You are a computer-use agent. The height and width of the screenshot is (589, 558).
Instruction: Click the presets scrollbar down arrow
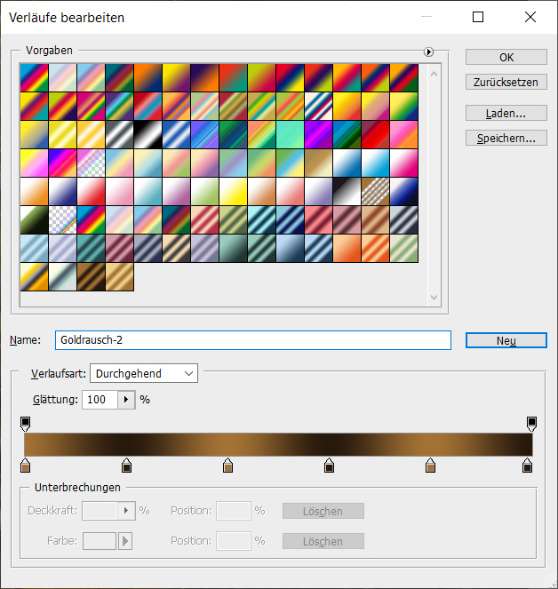click(434, 298)
